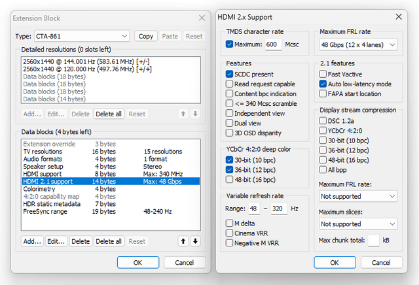Image resolution: width=419 pixels, height=285 pixels.
Task: Select Extension override row
Action: click(x=111, y=144)
